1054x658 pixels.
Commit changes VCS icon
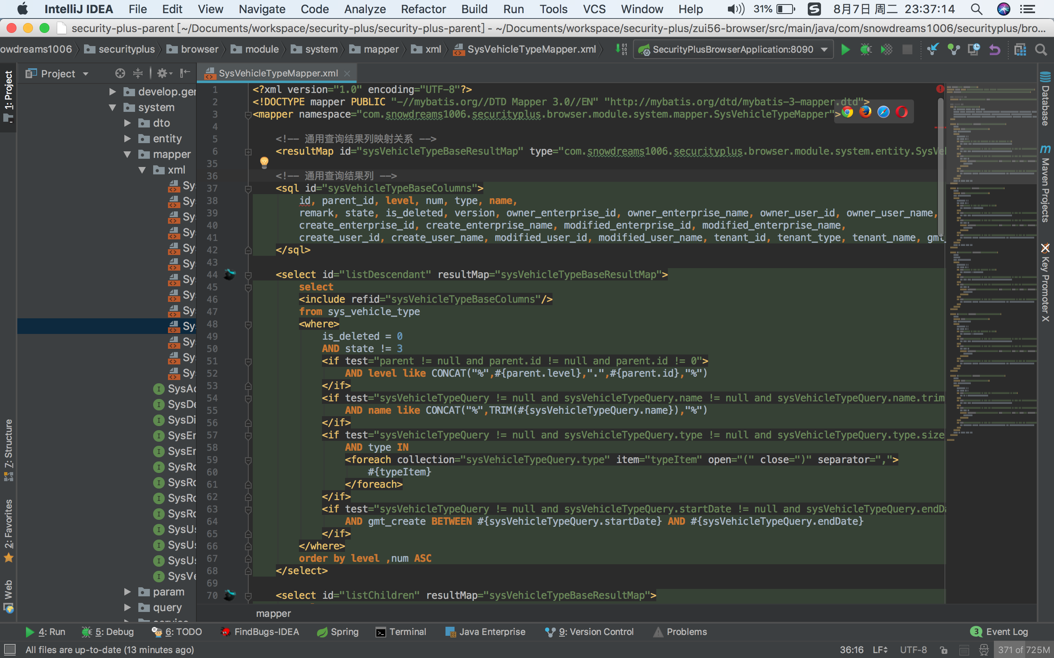pos(954,50)
